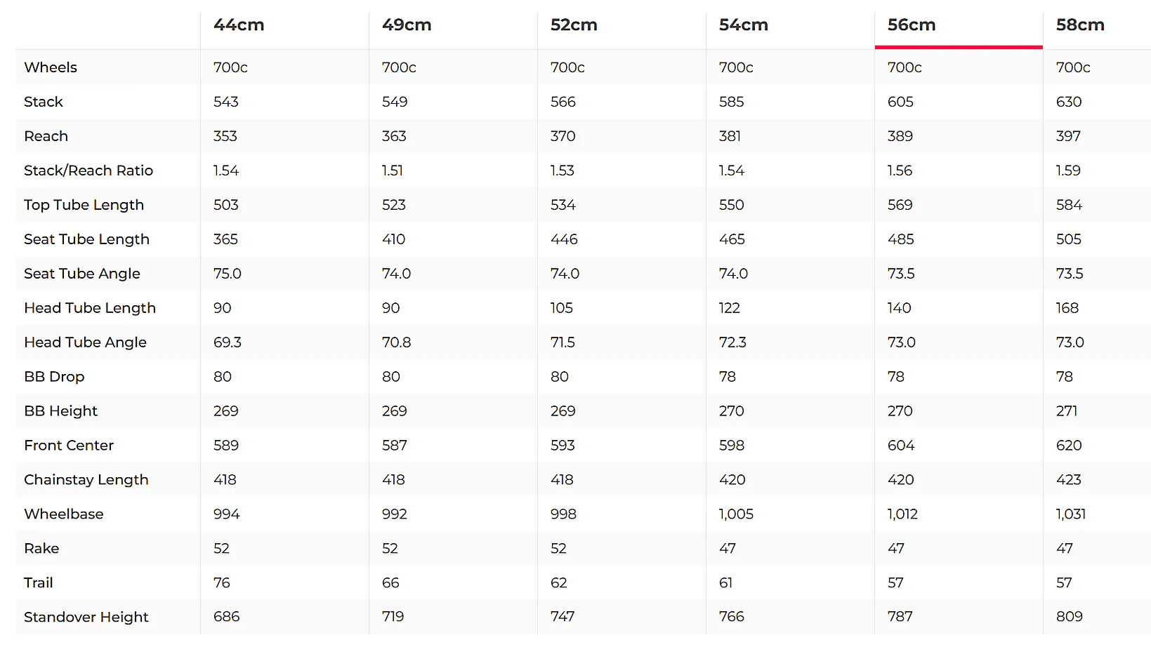Click the BB Drop row label
The width and height of the screenshot is (1151, 647).
coord(54,377)
